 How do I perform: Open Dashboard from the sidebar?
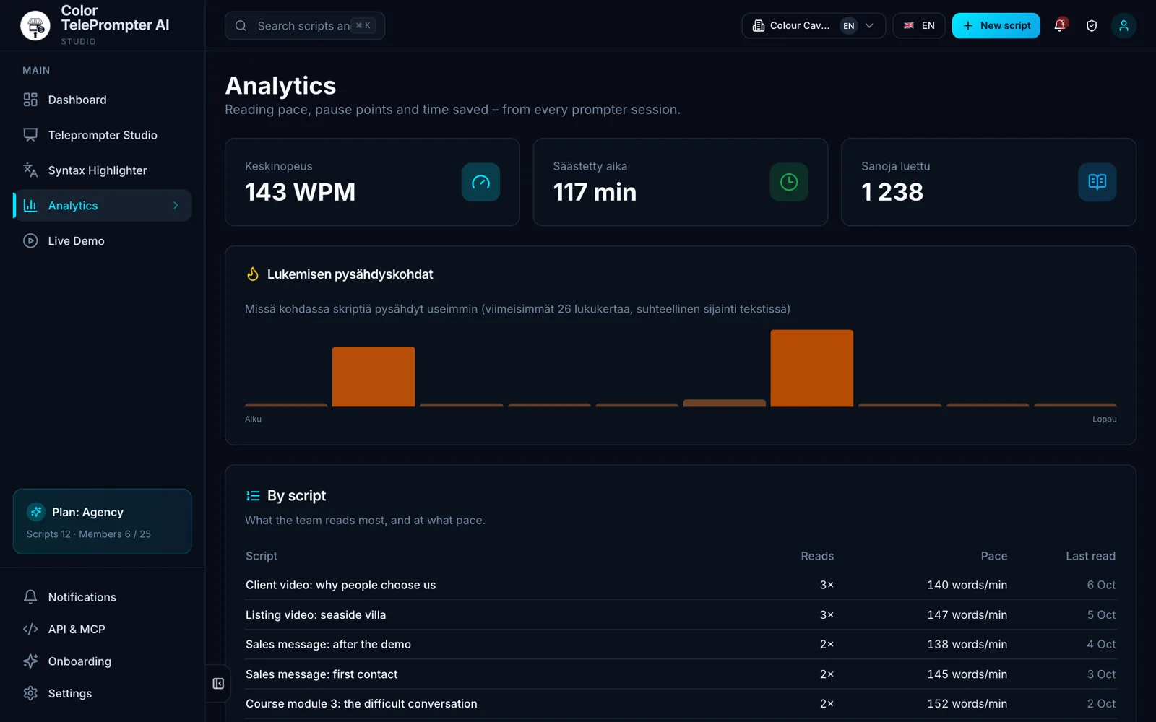click(x=103, y=100)
